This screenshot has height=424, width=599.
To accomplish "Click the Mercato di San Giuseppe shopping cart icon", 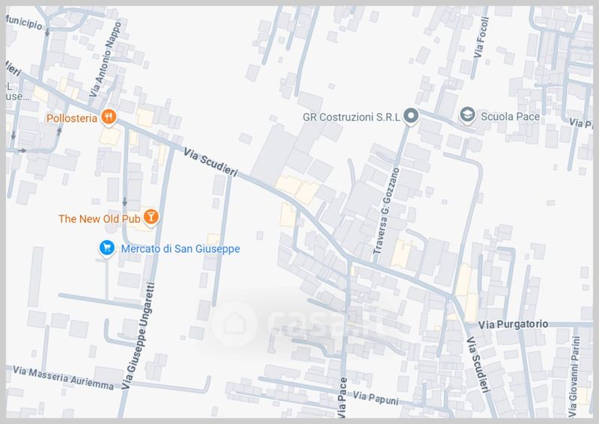I will coord(107,248).
